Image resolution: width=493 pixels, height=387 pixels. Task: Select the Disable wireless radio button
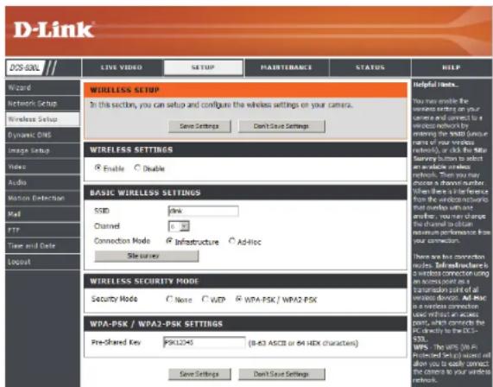click(x=137, y=168)
